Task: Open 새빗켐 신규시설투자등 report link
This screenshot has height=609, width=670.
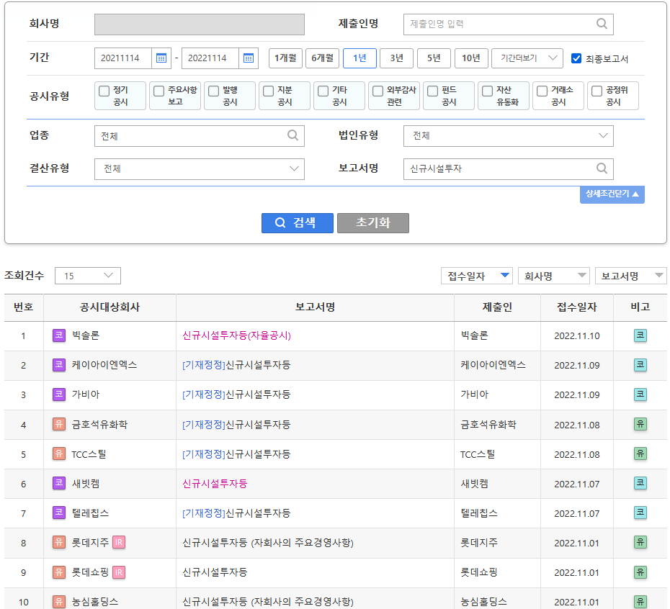Action: (x=215, y=484)
